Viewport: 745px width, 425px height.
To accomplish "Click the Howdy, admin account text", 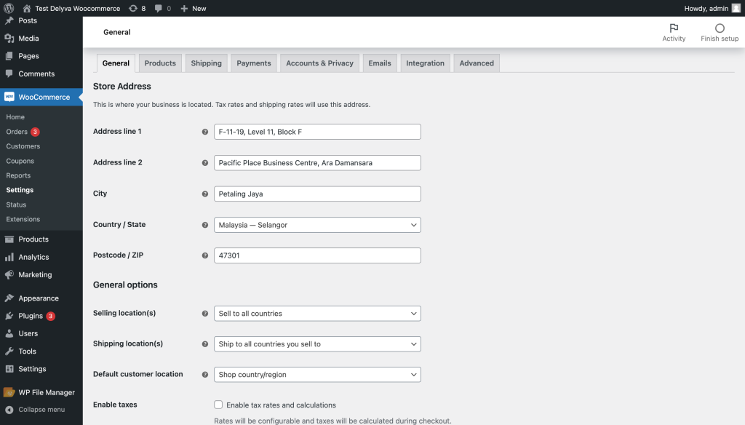I will 706,8.
